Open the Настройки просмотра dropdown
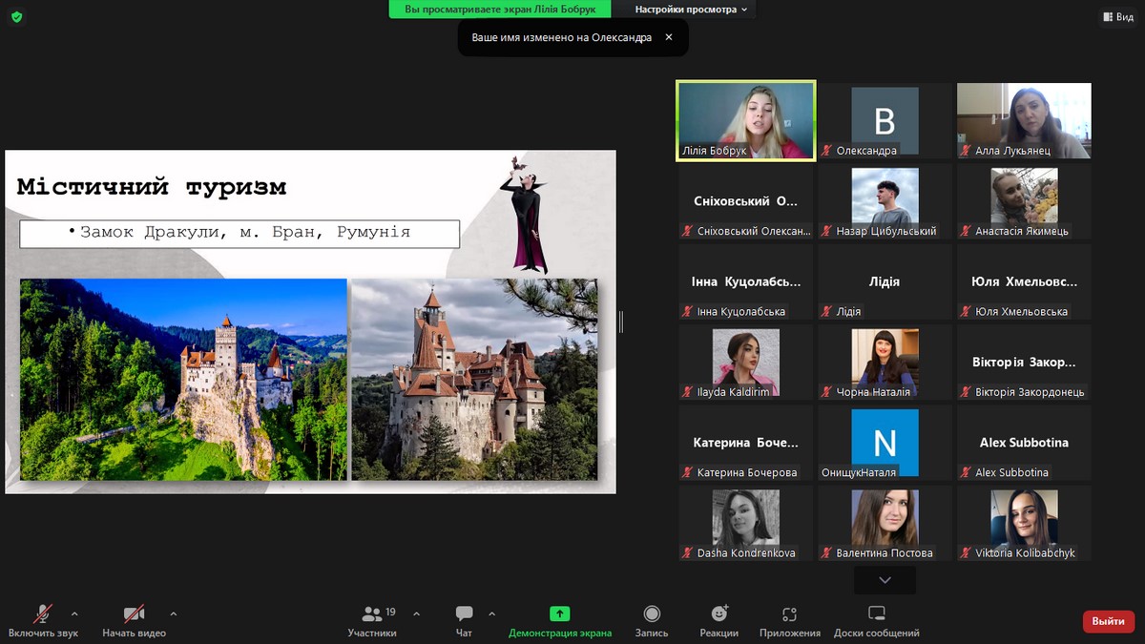The image size is (1145, 644). click(691, 10)
